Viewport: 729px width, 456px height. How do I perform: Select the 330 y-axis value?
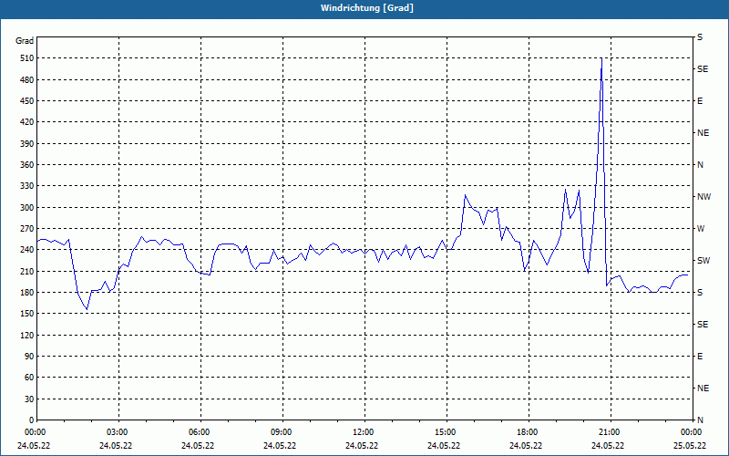(x=26, y=186)
